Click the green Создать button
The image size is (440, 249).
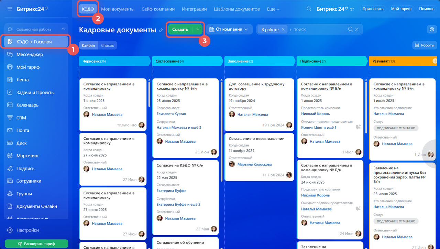(x=180, y=30)
